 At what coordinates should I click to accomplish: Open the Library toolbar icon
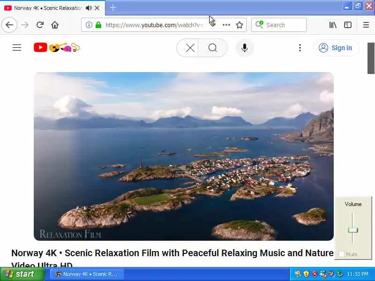333,25
